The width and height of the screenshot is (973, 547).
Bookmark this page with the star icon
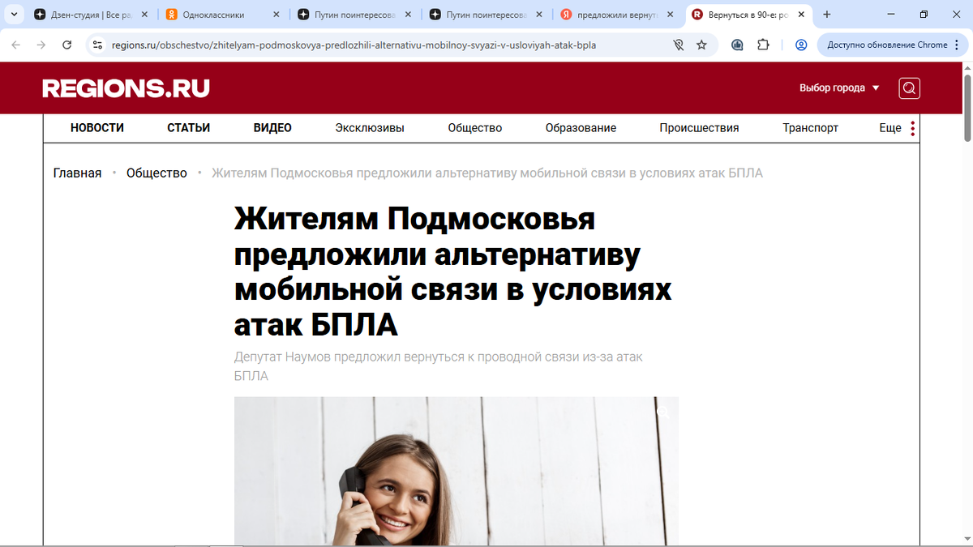point(701,45)
